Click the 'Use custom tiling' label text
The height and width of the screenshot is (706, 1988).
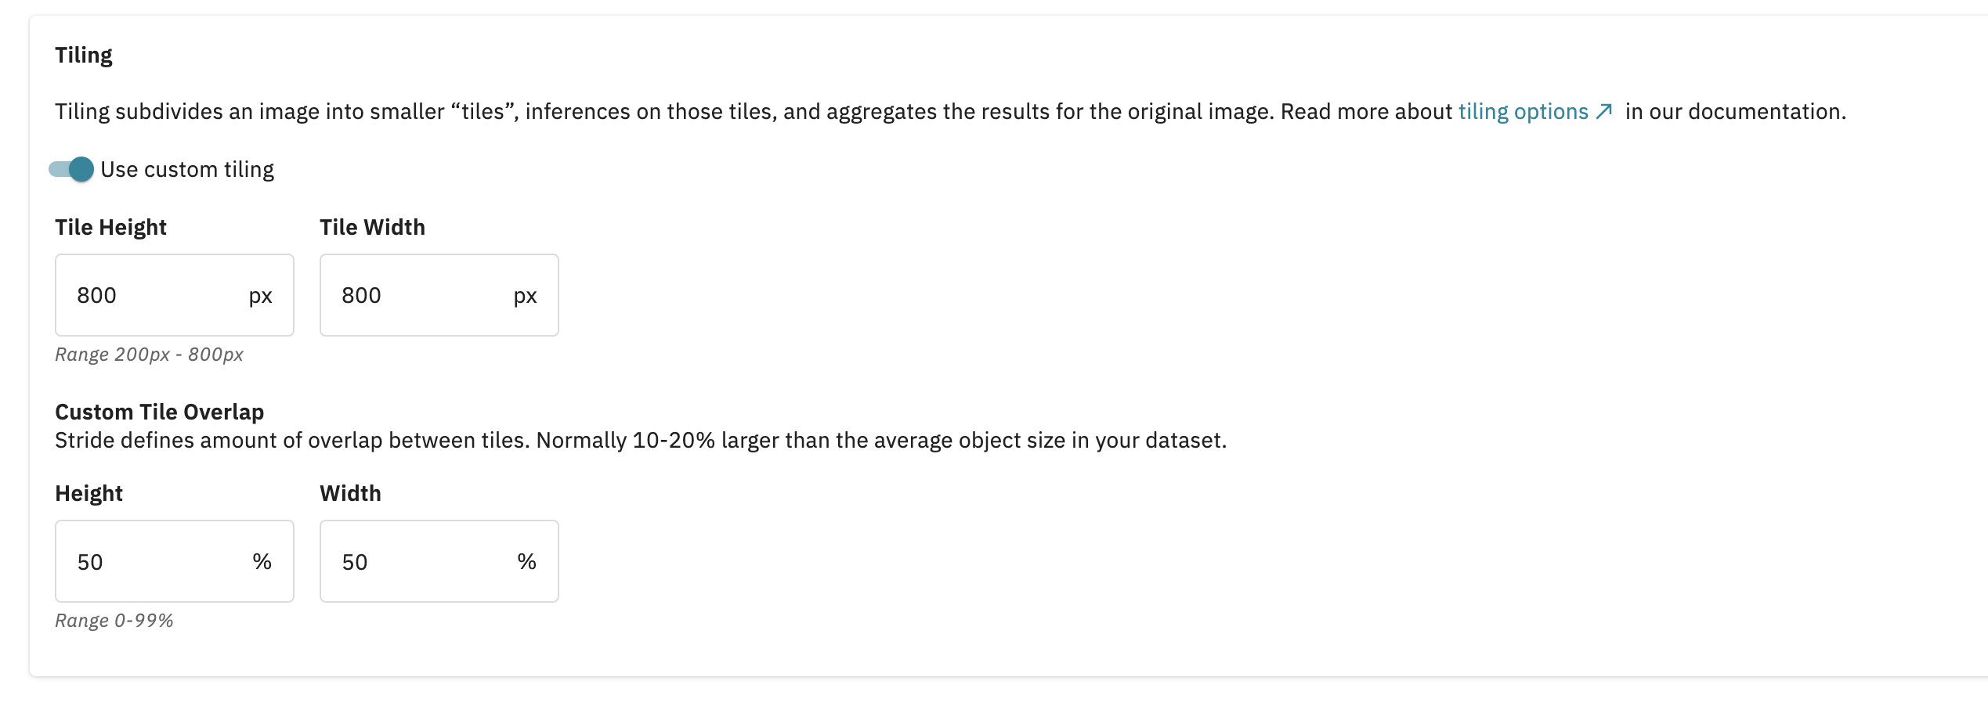coord(187,170)
